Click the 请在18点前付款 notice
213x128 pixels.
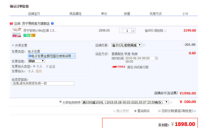point(138,67)
